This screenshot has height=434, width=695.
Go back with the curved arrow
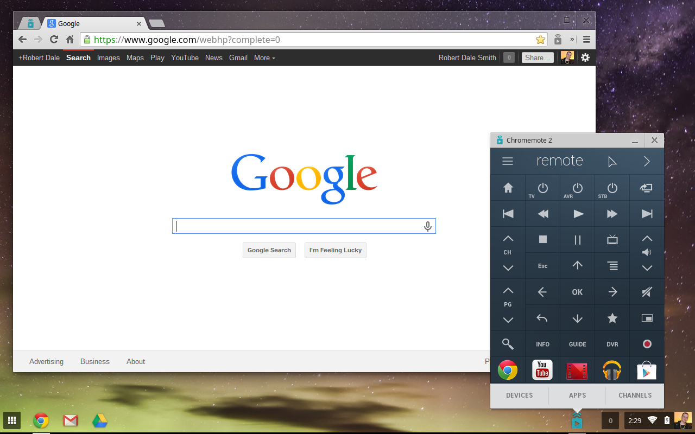coord(543,318)
